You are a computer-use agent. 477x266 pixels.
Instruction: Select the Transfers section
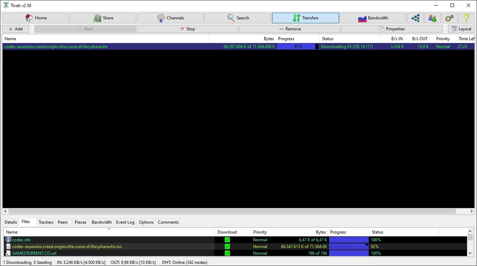pos(305,18)
